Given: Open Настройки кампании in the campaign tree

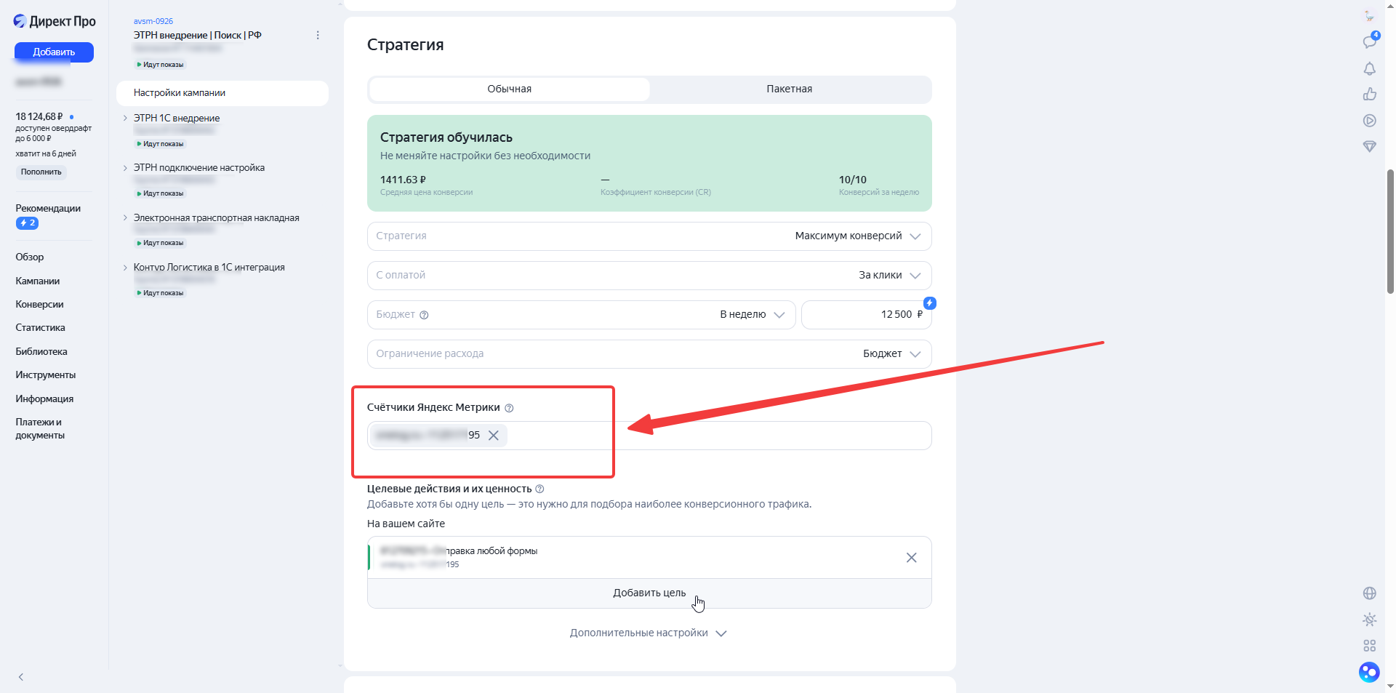Looking at the screenshot, I should pos(222,93).
